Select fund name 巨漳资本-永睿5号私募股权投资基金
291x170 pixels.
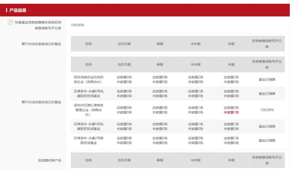89,126
